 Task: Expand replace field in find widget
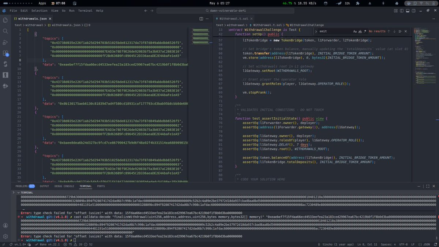click(316, 31)
